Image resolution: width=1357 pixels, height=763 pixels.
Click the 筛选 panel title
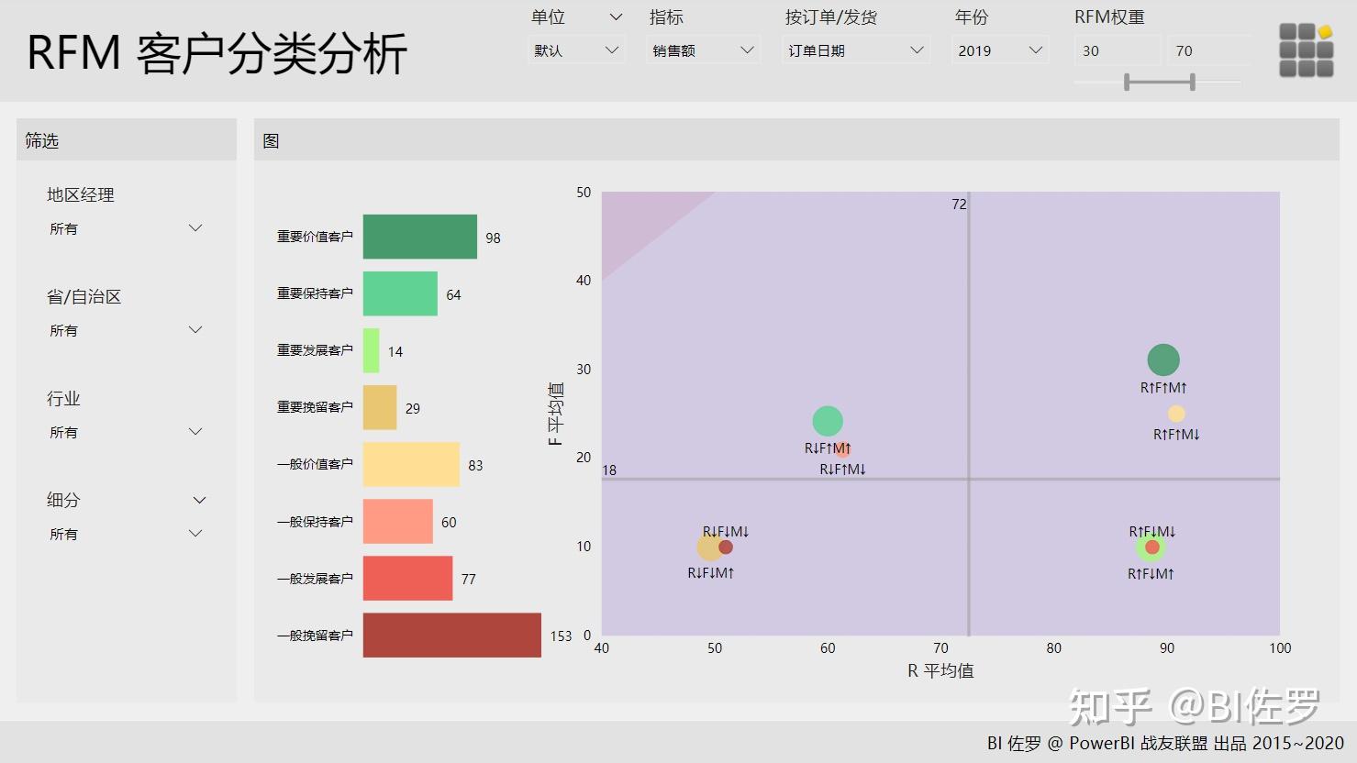point(42,140)
